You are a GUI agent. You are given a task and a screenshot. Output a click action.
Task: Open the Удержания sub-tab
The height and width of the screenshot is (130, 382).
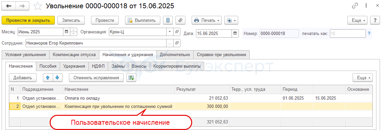pos(74,66)
